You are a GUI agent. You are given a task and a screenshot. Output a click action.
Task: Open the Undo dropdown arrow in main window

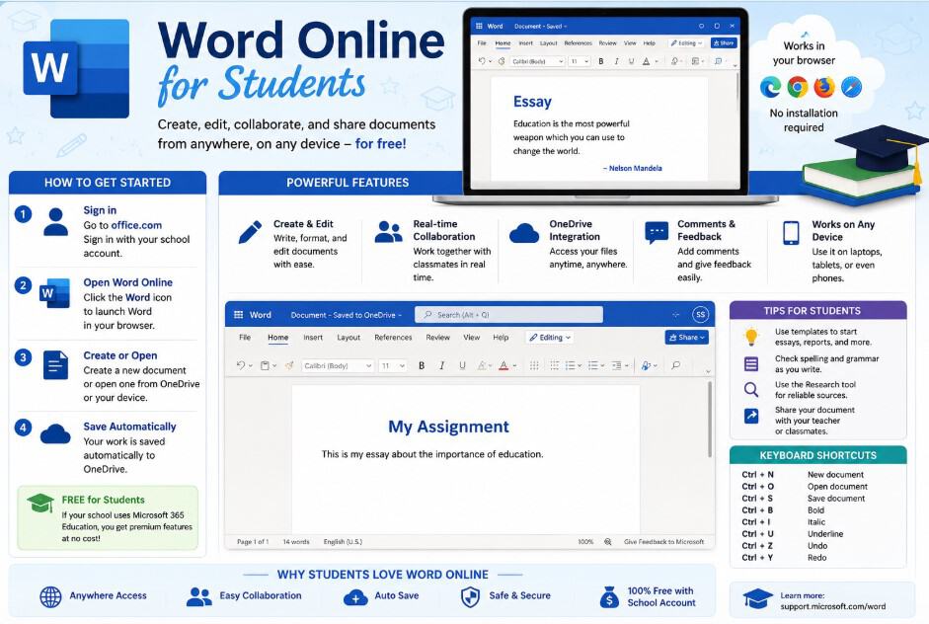(x=250, y=366)
